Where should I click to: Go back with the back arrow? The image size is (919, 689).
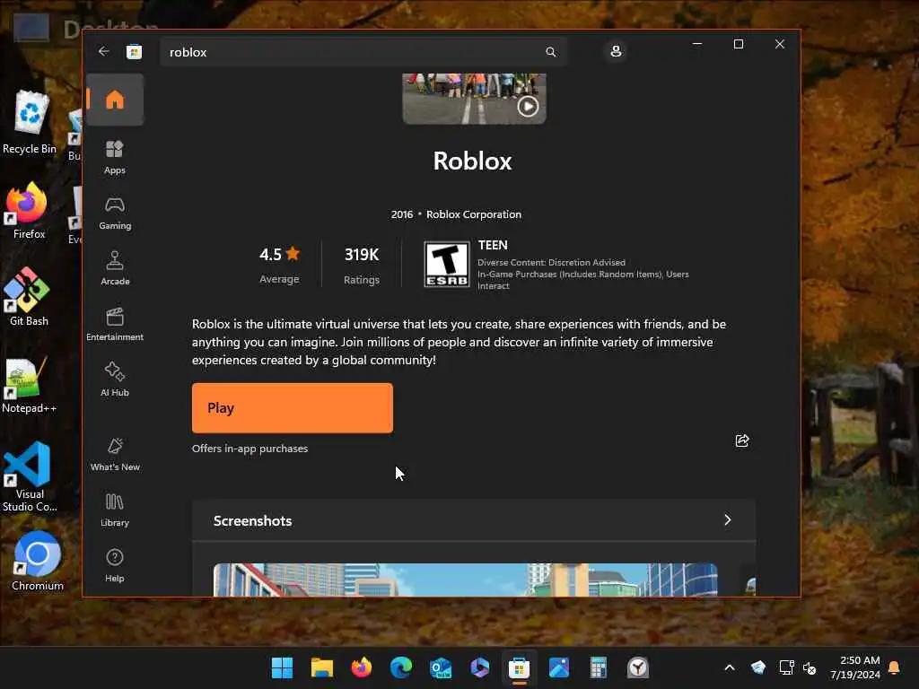point(104,51)
